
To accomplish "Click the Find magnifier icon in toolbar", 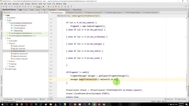I will (23, 6).
